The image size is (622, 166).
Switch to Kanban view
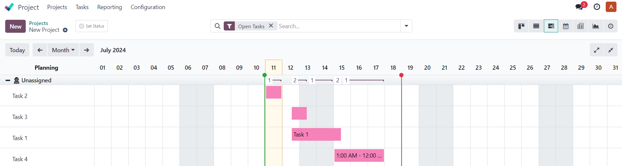click(521, 26)
